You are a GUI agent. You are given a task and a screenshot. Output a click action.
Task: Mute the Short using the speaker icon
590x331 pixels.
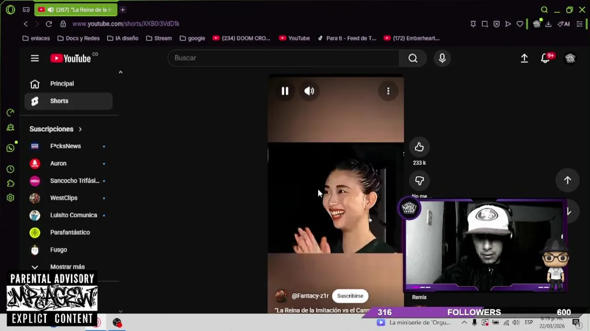click(x=309, y=91)
